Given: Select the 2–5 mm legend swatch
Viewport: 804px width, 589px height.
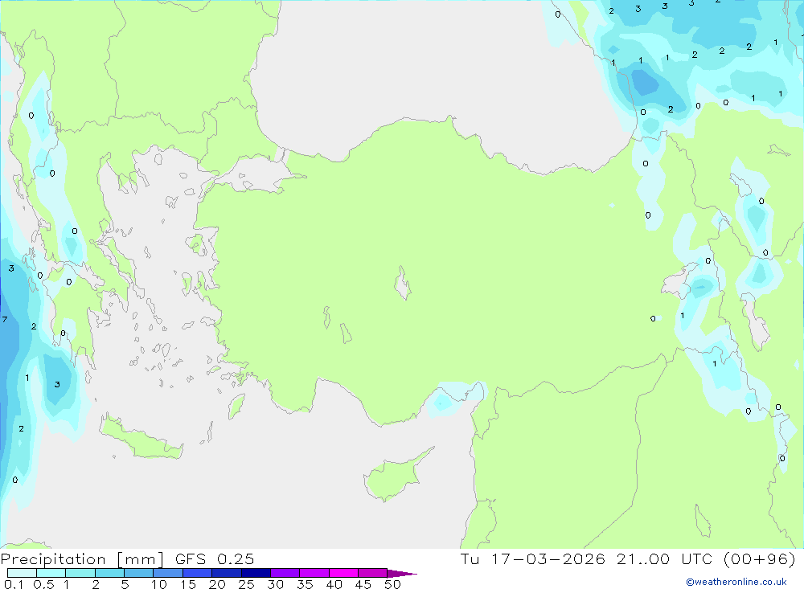Looking at the screenshot, I should pyautogui.click(x=109, y=573).
